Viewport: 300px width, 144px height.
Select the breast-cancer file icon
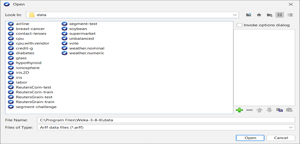point(11,29)
